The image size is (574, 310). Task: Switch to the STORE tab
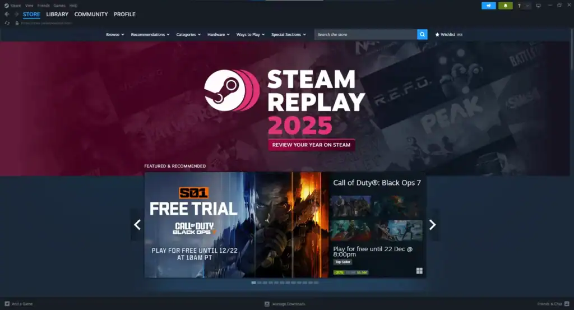click(x=31, y=14)
